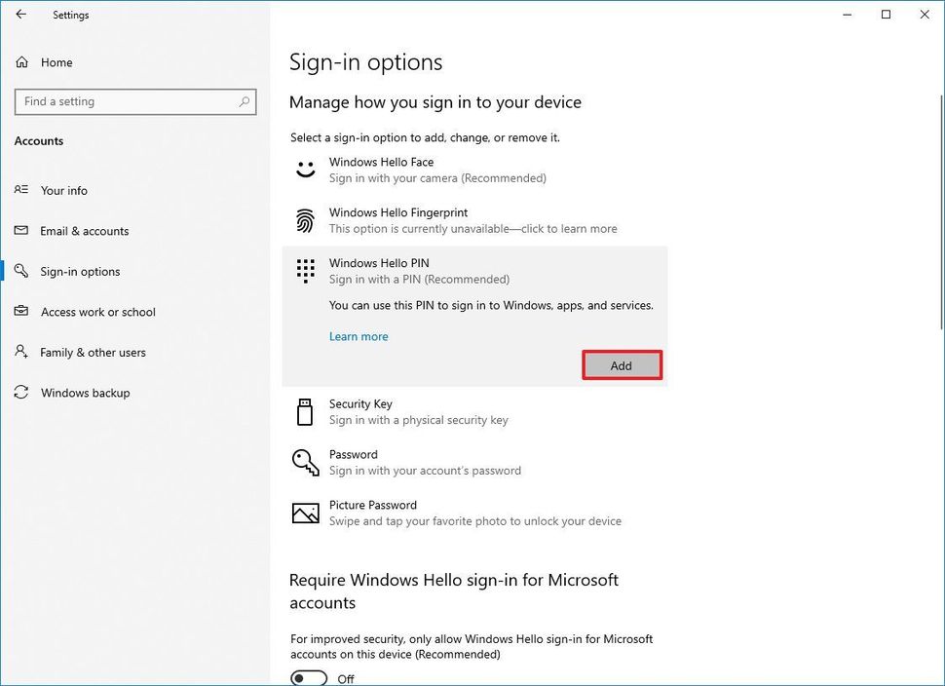The image size is (945, 686).
Task: Click the Windows Hello Face smiley icon
Action: 306,170
